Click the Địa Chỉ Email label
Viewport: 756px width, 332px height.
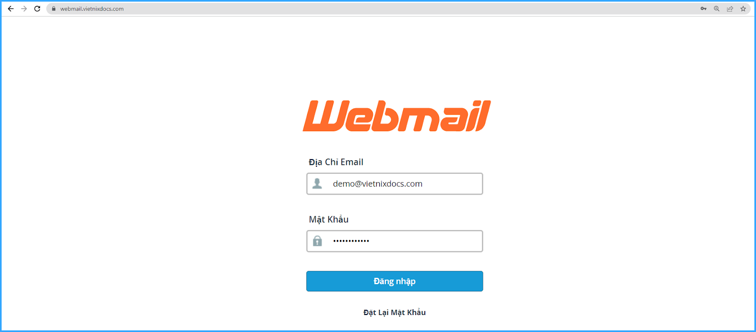(336, 162)
